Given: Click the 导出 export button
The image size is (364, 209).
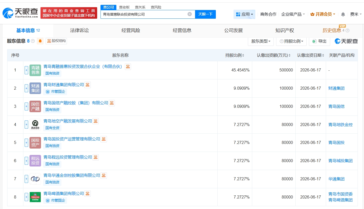Looking at the screenshot, I should click(319, 41).
